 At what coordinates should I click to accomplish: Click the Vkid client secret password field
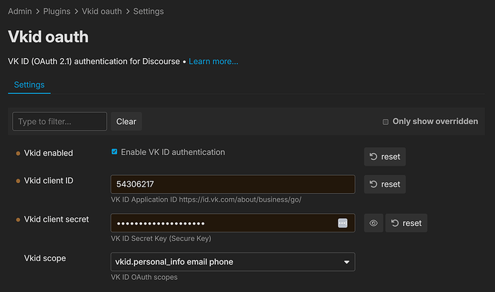233,223
